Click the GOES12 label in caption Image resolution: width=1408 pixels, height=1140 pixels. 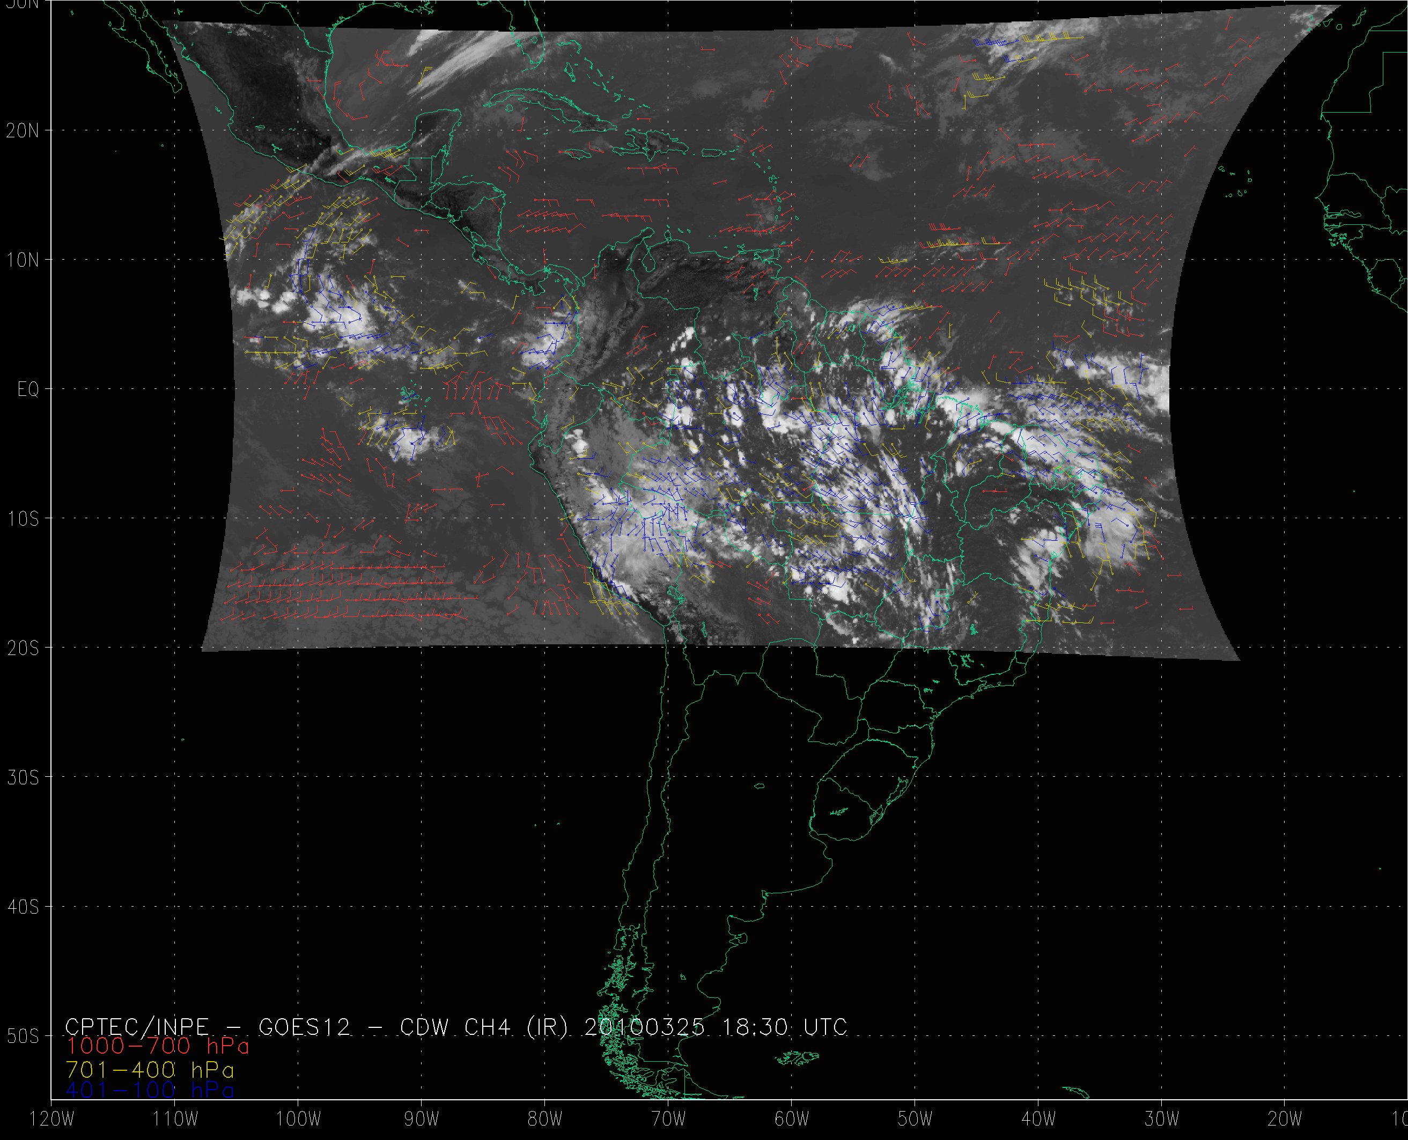click(x=304, y=1027)
